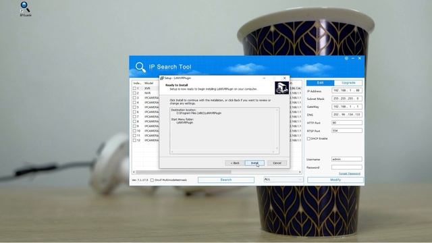This screenshot has height=243, width=432.
Task: Click the magnifier logo in the IP Search Tool header
Action: click(x=140, y=67)
